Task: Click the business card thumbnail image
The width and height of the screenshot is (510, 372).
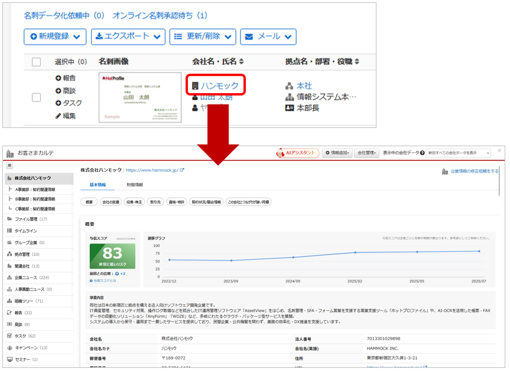Action: pos(140,98)
